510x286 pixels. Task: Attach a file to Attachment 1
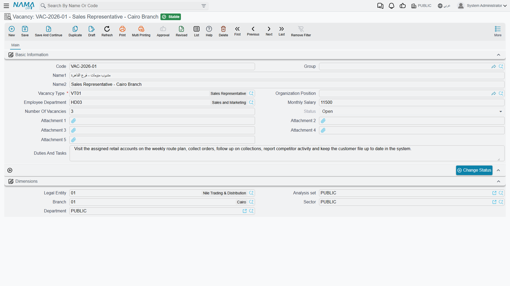click(x=74, y=121)
